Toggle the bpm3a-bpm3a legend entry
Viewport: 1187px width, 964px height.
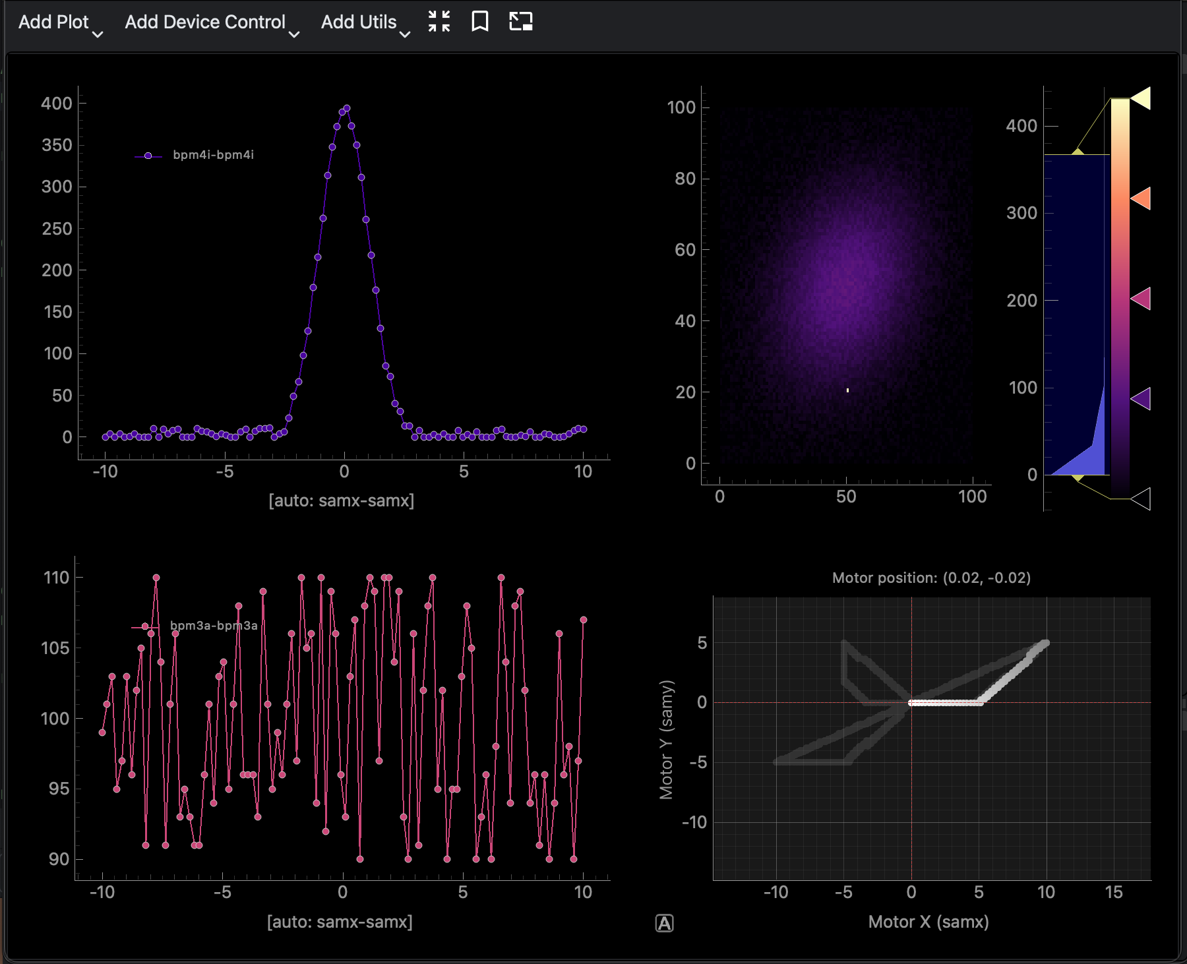click(212, 626)
